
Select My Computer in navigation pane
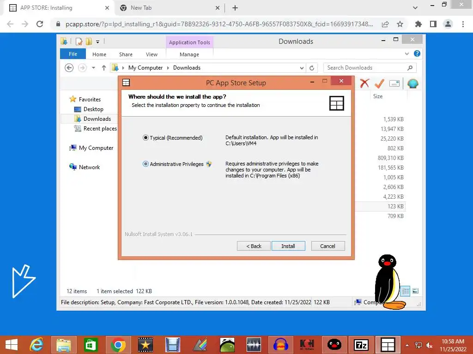coord(96,148)
